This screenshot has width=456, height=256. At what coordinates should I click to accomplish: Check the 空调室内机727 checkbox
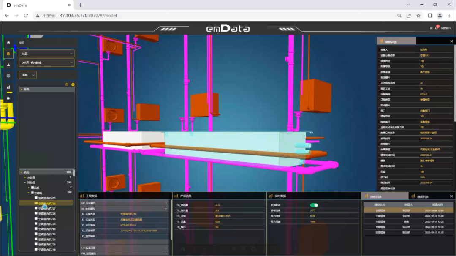(36, 208)
